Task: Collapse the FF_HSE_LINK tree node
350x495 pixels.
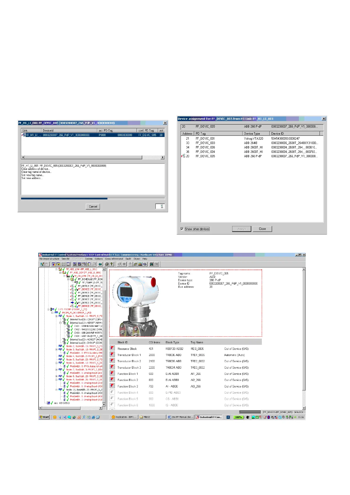Action: tap(56, 269)
